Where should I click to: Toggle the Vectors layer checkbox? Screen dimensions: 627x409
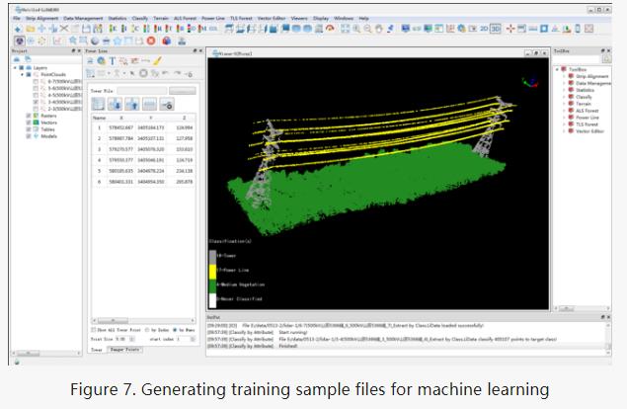(x=29, y=123)
